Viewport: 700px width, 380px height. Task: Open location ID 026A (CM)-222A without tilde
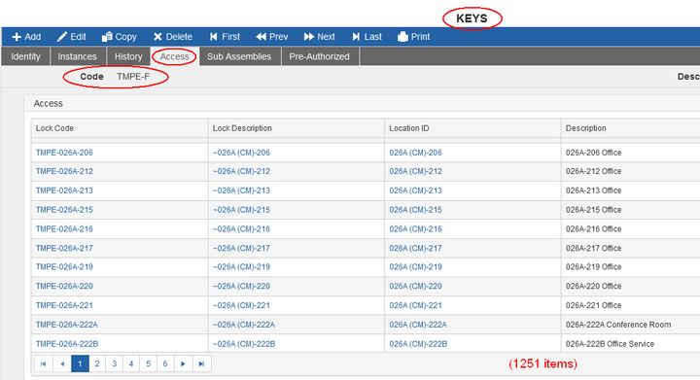[418, 325]
